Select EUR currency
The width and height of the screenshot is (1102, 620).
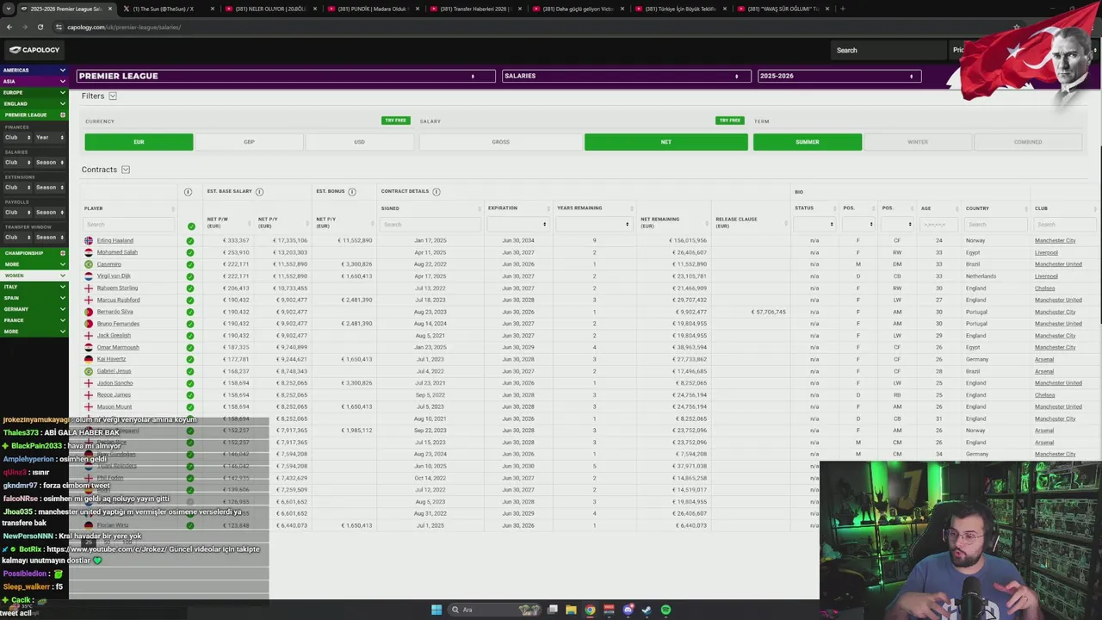[x=139, y=142]
